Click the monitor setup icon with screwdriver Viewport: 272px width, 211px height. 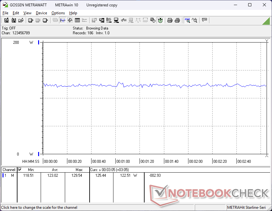(x=116, y=20)
